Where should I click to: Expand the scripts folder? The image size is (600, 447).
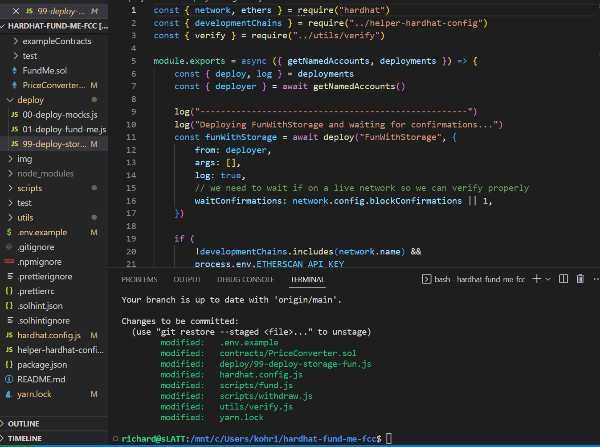coord(54,188)
